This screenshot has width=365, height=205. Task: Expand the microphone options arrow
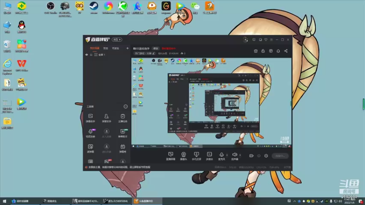coord(227,155)
